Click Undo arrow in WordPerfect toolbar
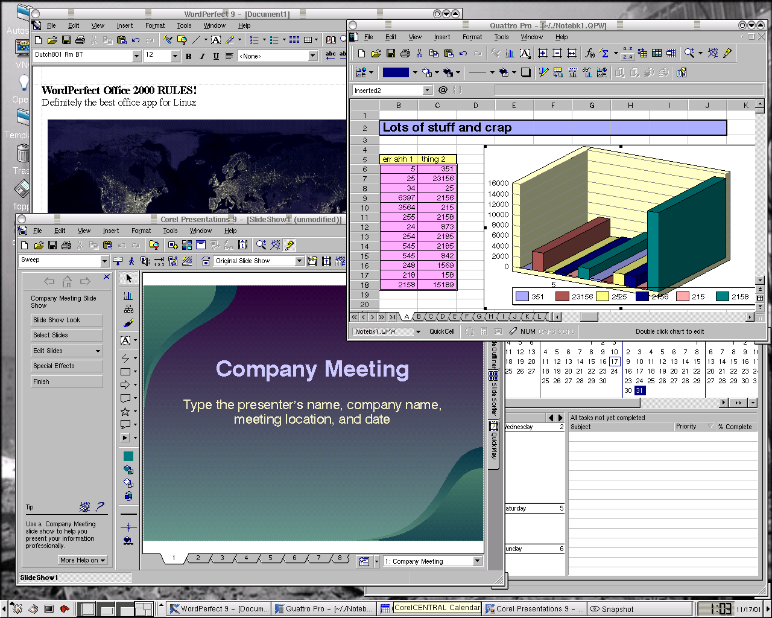Viewport: 772px width, 618px height. (136, 40)
